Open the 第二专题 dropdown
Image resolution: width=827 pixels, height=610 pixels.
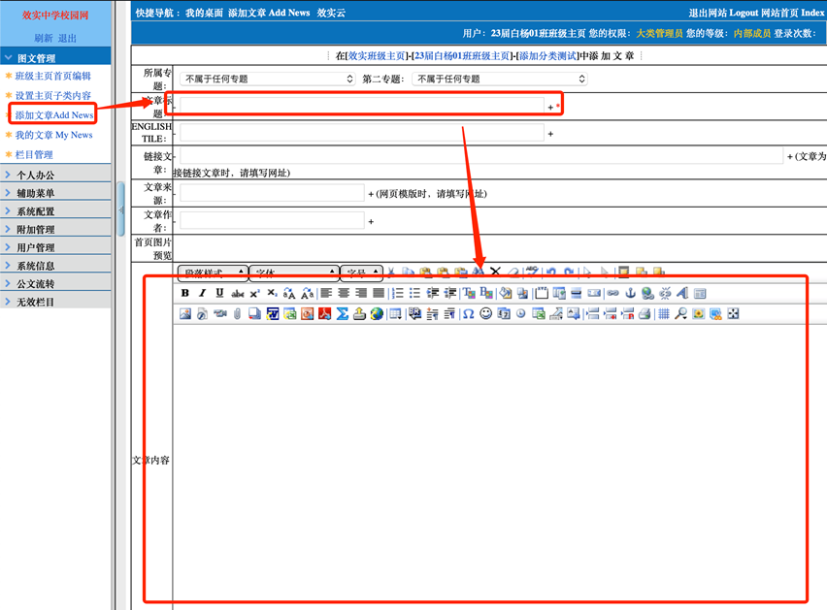[x=500, y=79]
